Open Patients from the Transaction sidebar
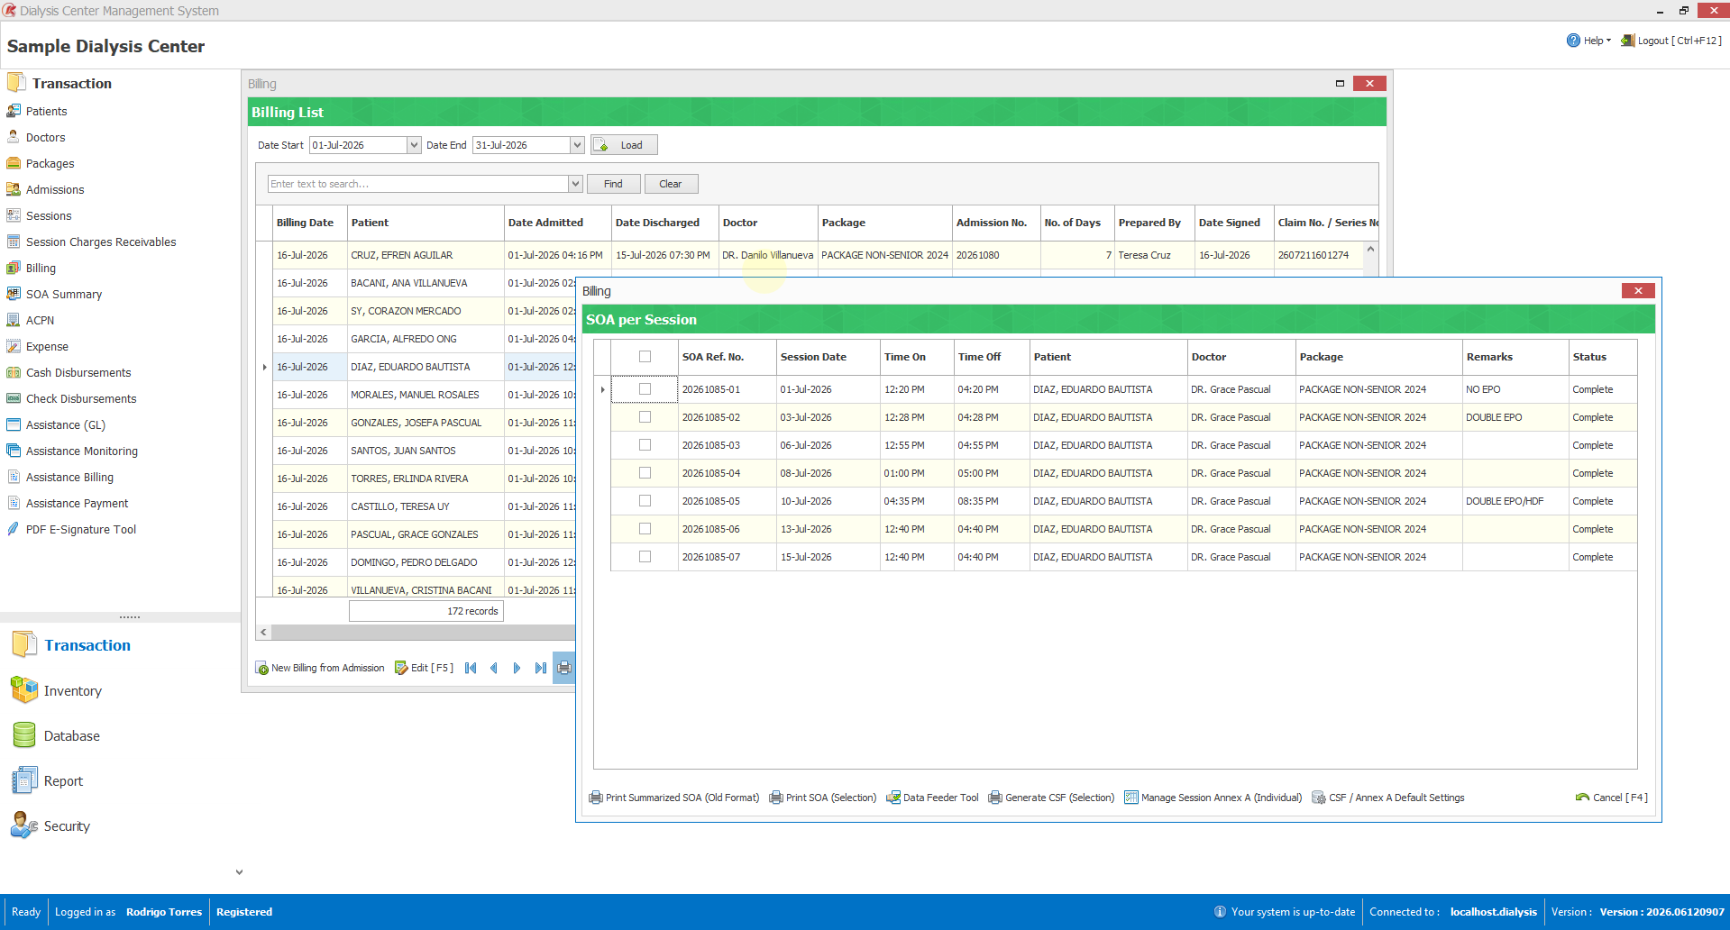Image resolution: width=1730 pixels, height=930 pixels. (46, 112)
